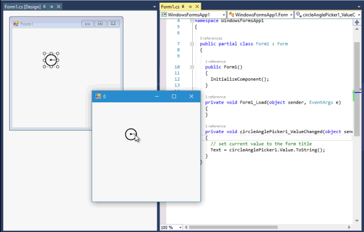Collapse the Form1 class block
The width and height of the screenshot is (364, 232).
click(192, 44)
